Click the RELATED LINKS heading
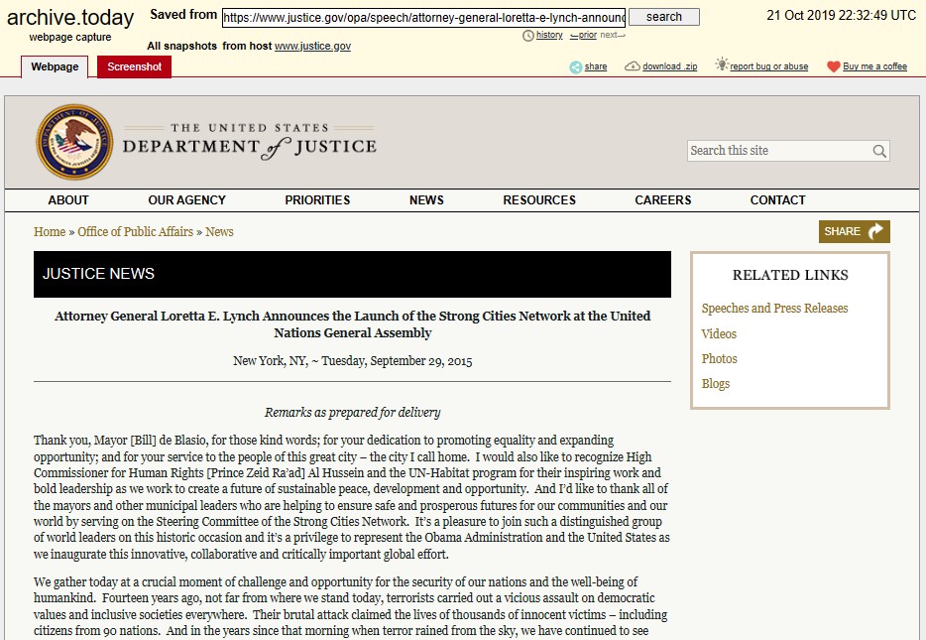 (790, 275)
